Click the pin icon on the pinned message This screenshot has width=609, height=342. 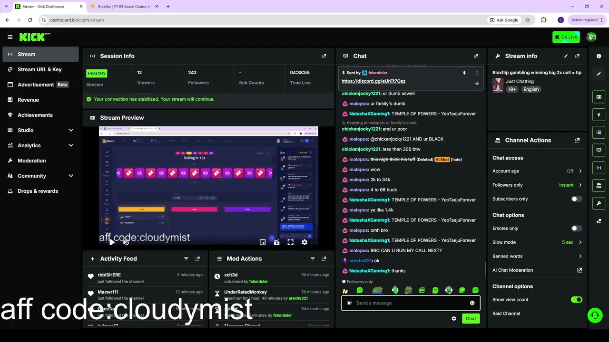(464, 73)
